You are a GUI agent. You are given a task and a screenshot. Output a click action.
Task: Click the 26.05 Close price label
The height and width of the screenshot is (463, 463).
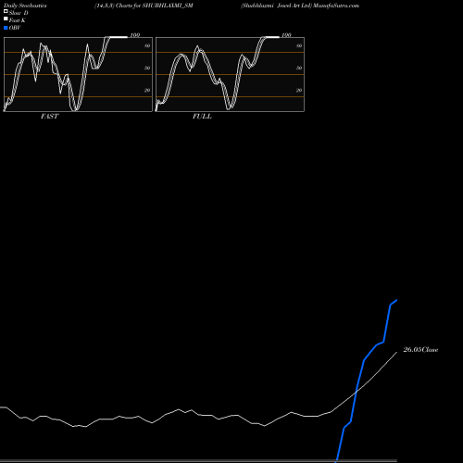click(420, 350)
